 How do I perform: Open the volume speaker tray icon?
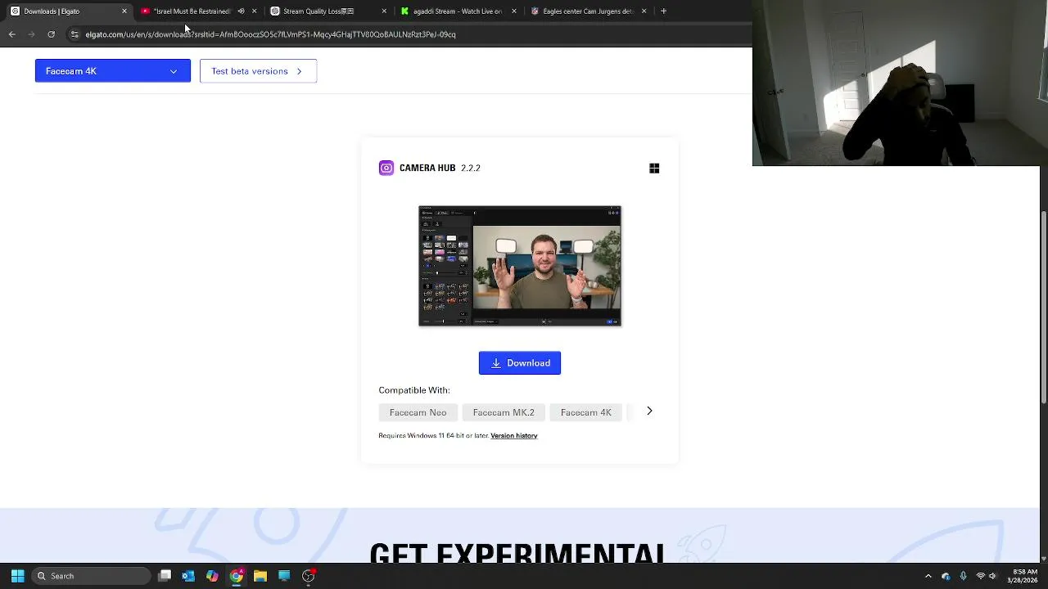tap(993, 576)
